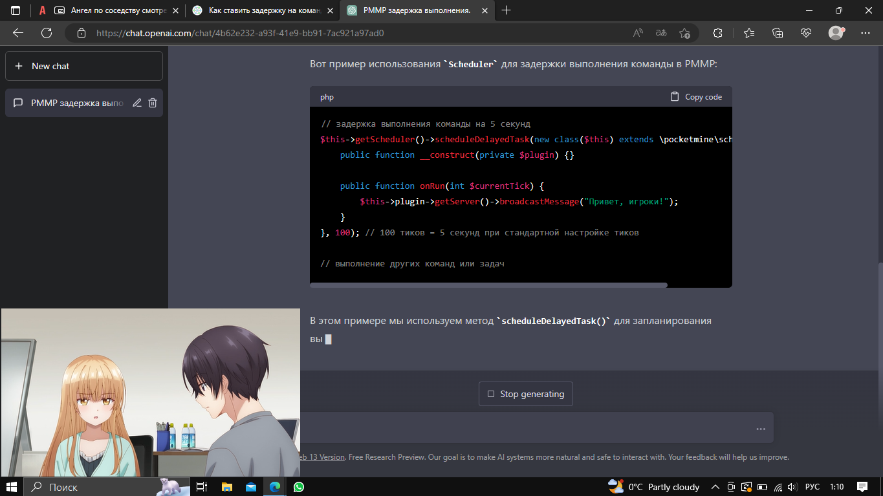Screen dimensions: 883x496
Task: Go back with the browser back arrow
Action: click(x=18, y=33)
